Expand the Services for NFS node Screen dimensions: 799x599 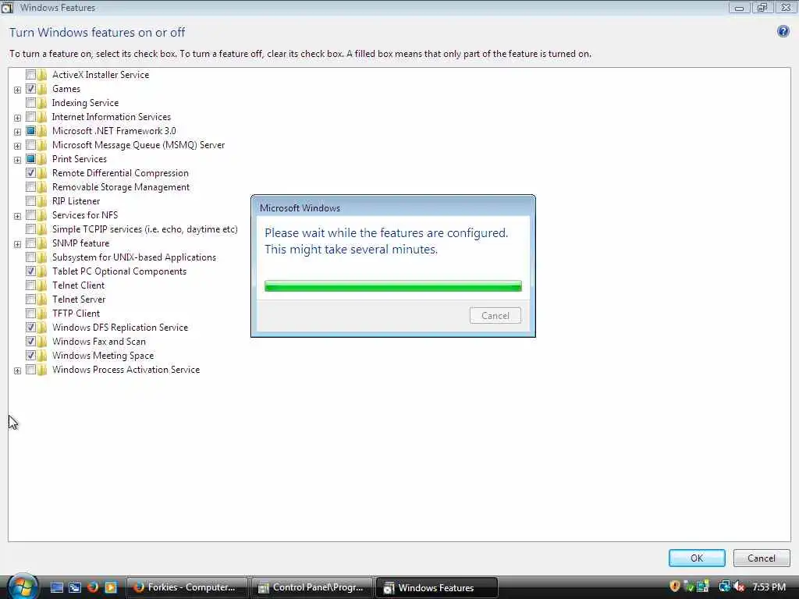pos(17,216)
